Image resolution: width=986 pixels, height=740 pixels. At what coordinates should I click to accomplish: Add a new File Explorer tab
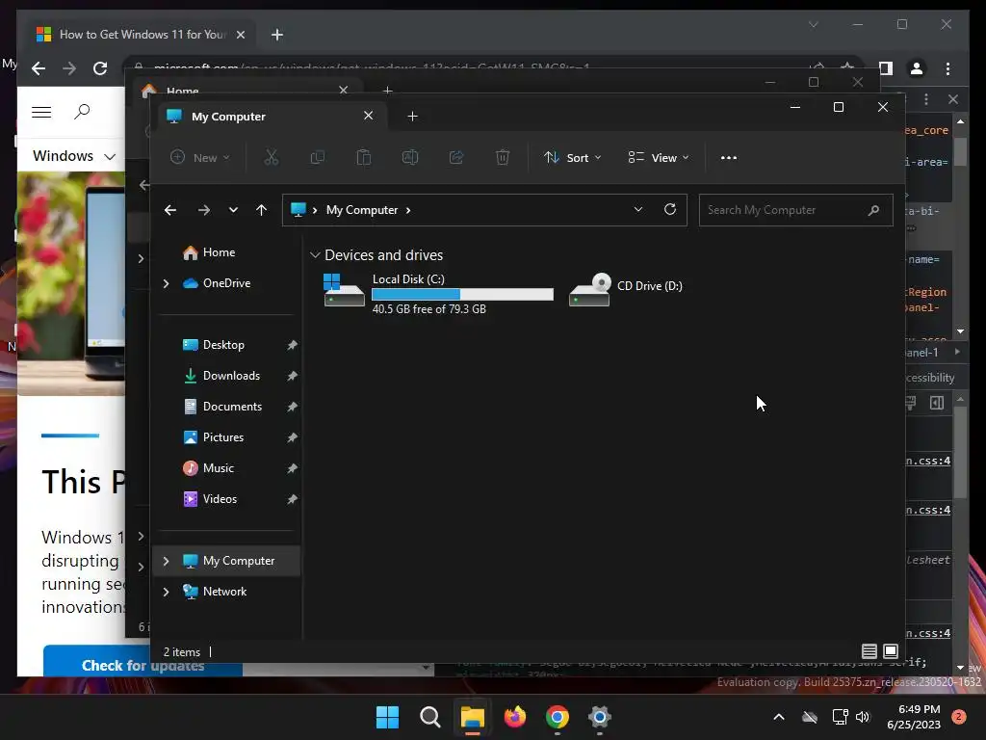tap(412, 117)
